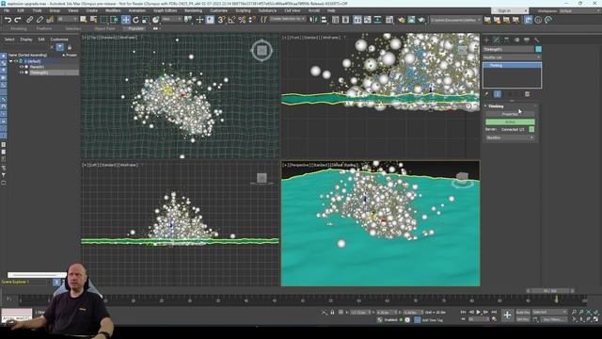Open the Rendering menu
The height and width of the screenshot is (339, 602).
tap(193, 10)
